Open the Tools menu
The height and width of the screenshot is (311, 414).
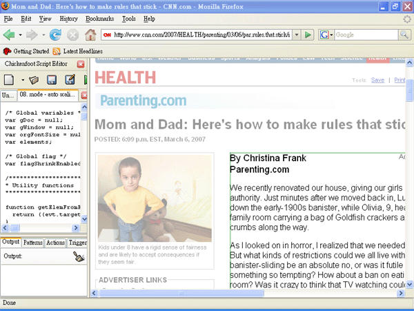click(129, 19)
